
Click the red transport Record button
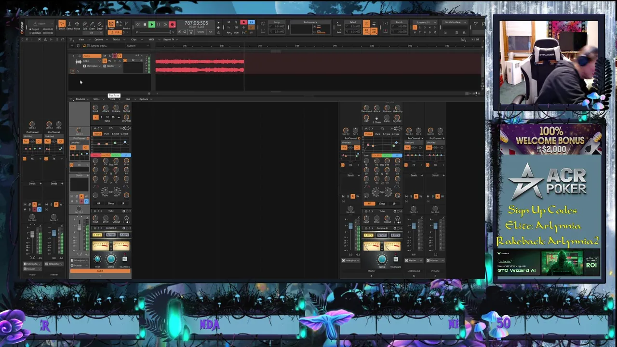pyautogui.click(x=172, y=25)
